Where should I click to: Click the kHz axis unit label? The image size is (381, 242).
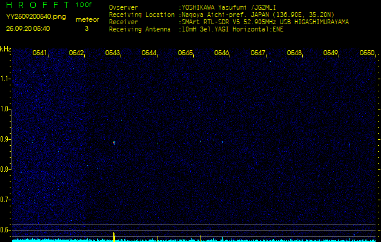coord(5,49)
